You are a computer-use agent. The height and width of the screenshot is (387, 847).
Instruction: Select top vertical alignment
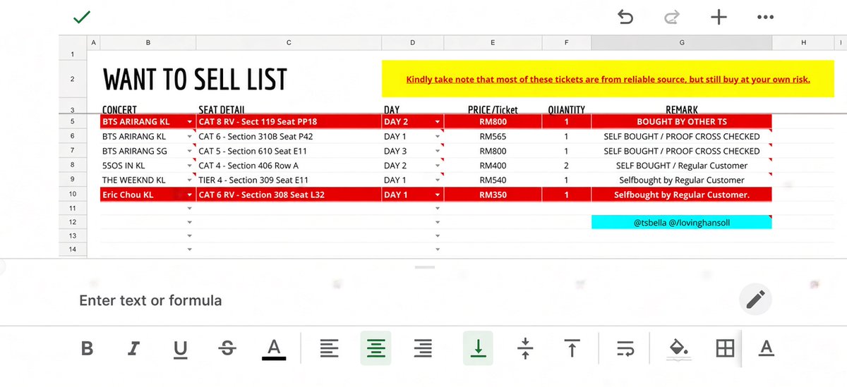click(x=572, y=348)
